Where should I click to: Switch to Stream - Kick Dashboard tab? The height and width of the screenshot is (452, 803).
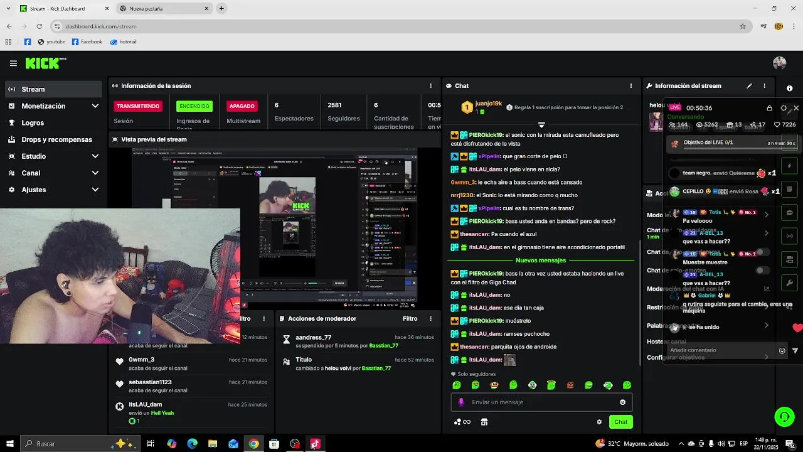pos(64,9)
